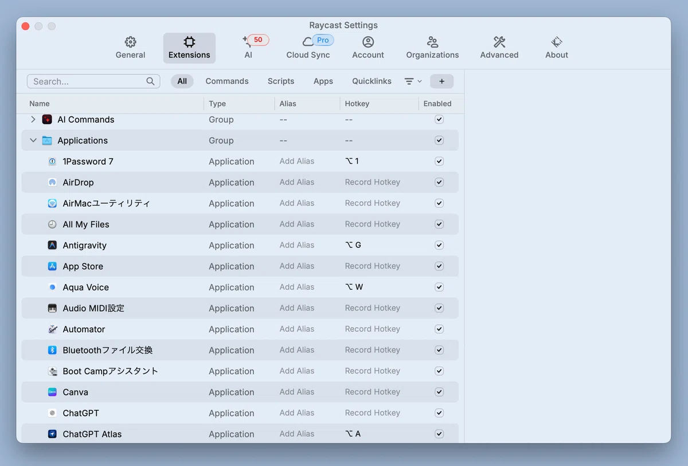The width and height of the screenshot is (688, 466).
Task: Switch to the Advanced tab
Action: tap(499, 48)
